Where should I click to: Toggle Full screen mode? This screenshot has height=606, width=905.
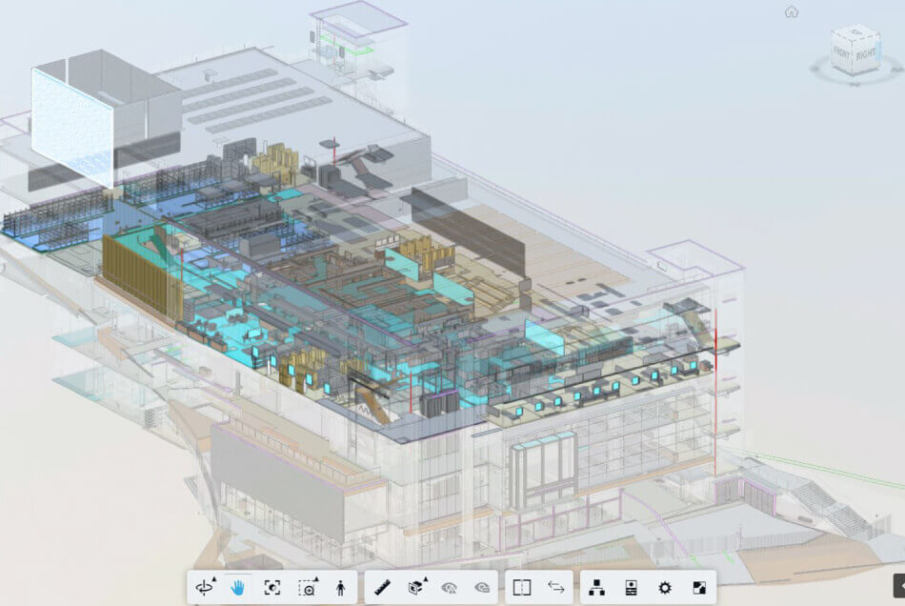698,588
